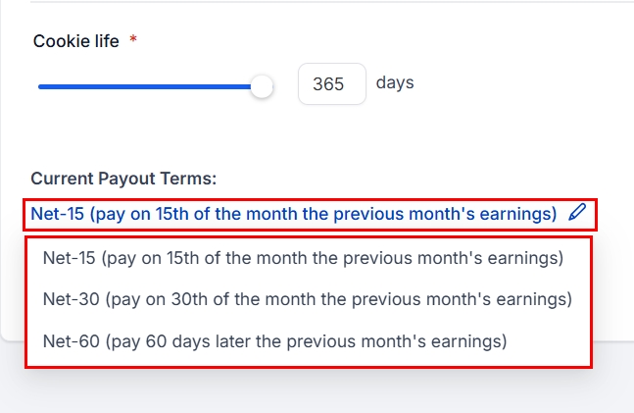The width and height of the screenshot is (634, 413).
Task: Select Net-30 payout terms option
Action: click(x=307, y=299)
